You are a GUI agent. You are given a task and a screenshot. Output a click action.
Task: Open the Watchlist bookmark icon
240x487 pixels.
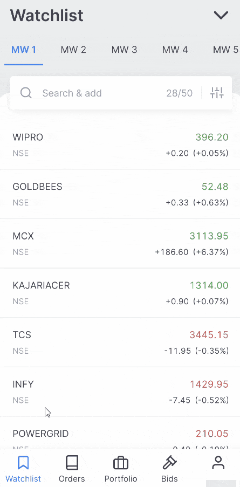tap(23, 463)
